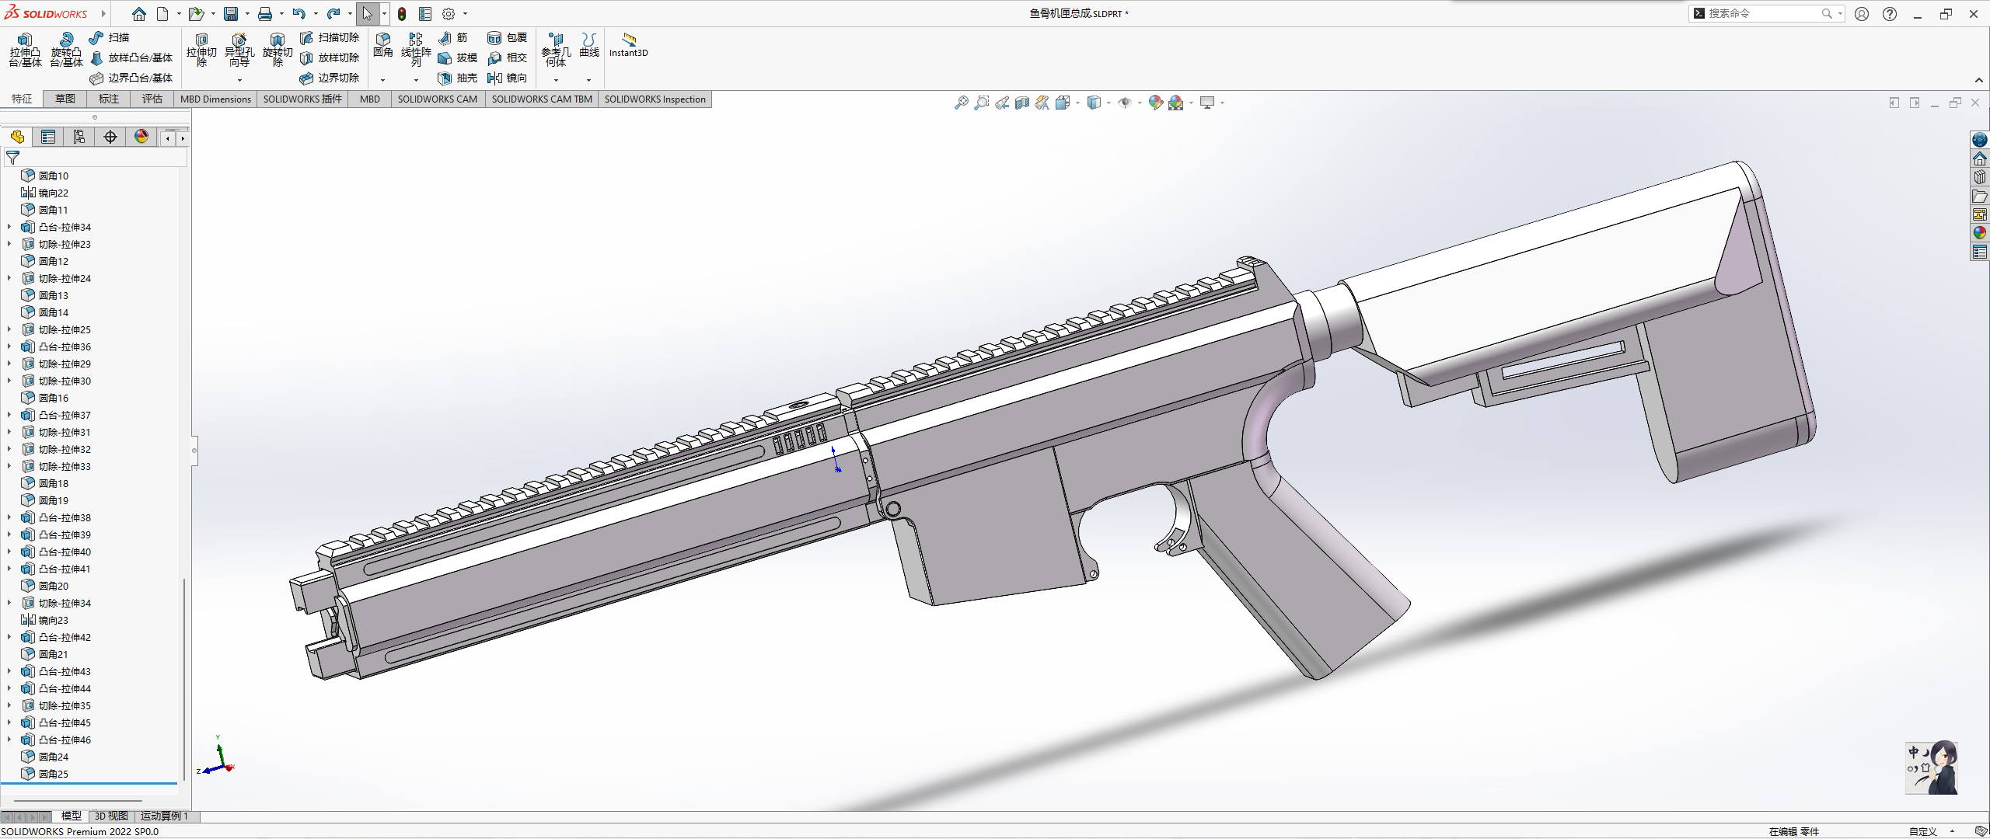Open the 标注 tab
The image size is (1990, 839).
click(x=109, y=99)
